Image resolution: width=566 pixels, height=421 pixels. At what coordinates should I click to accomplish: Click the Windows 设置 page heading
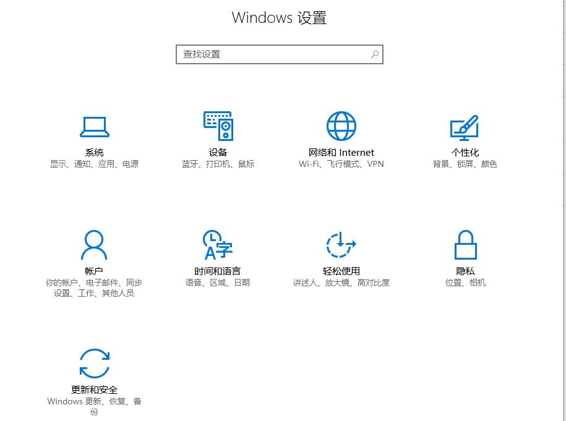point(279,18)
